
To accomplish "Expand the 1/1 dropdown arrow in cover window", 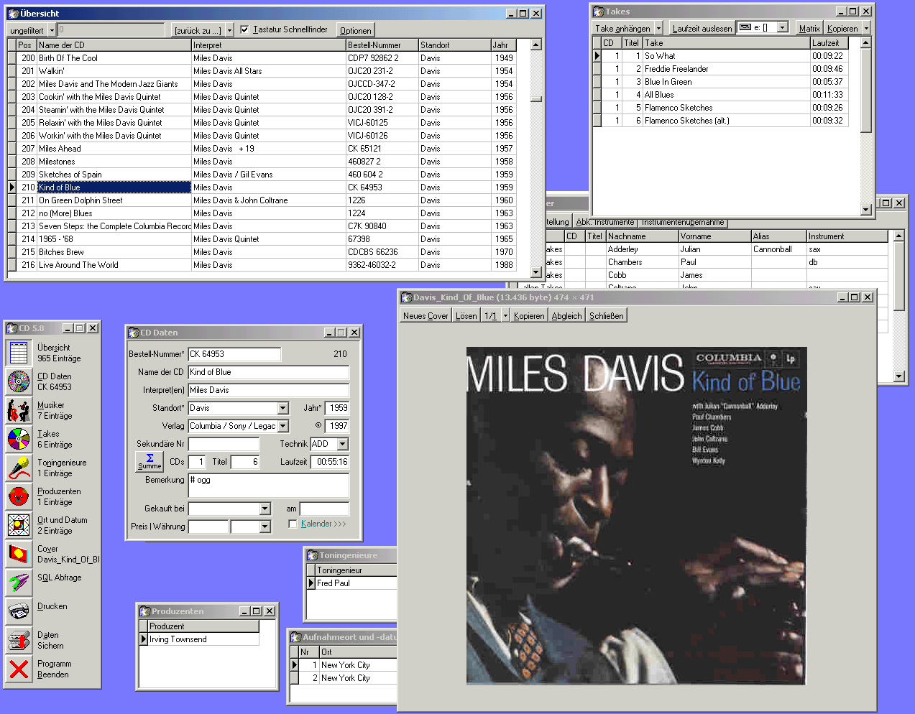I will click(x=505, y=315).
